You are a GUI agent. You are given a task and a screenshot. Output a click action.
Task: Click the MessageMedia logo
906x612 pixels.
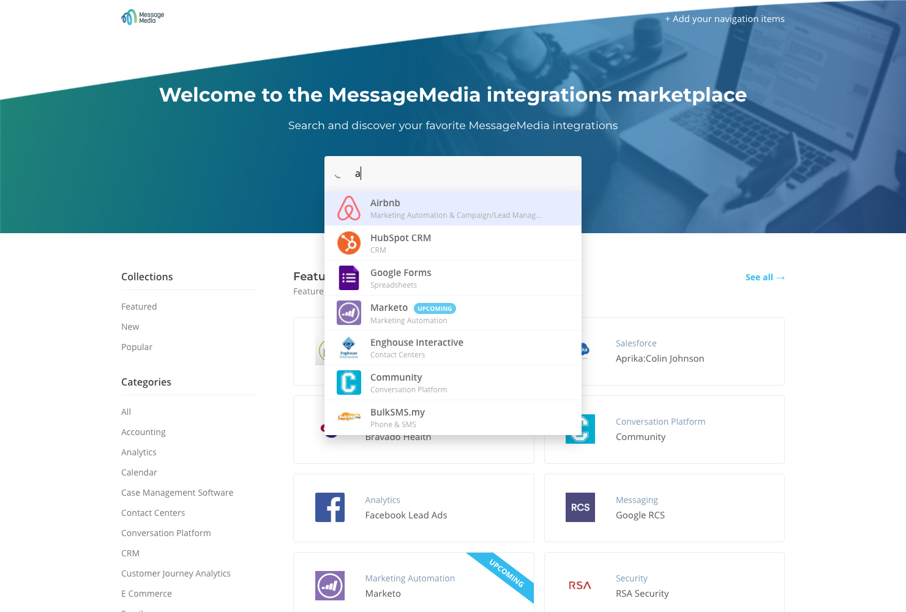143,17
